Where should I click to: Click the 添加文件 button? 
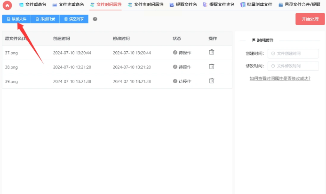(16, 19)
